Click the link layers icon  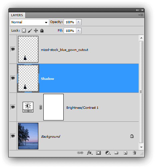point(80,153)
